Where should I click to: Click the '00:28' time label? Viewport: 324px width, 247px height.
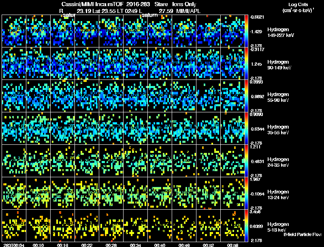111,245
